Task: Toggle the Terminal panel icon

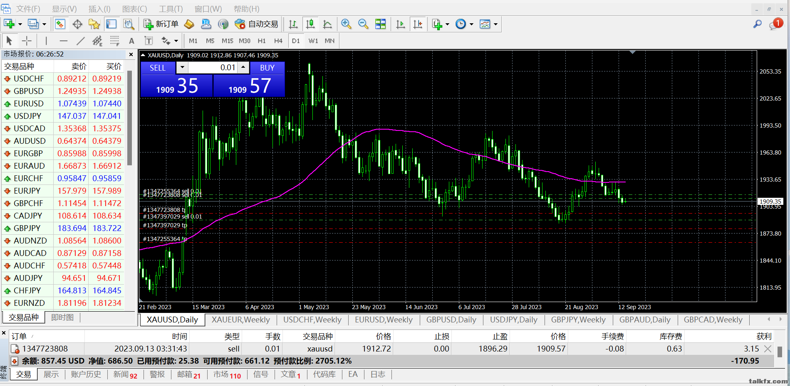Action: click(x=111, y=24)
